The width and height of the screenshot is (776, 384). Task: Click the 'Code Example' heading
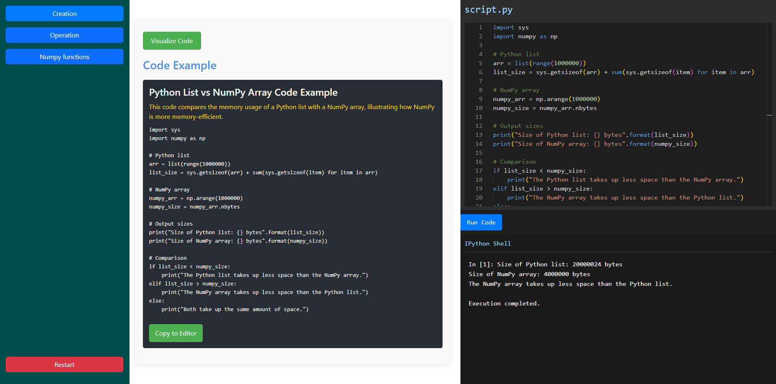pos(180,65)
